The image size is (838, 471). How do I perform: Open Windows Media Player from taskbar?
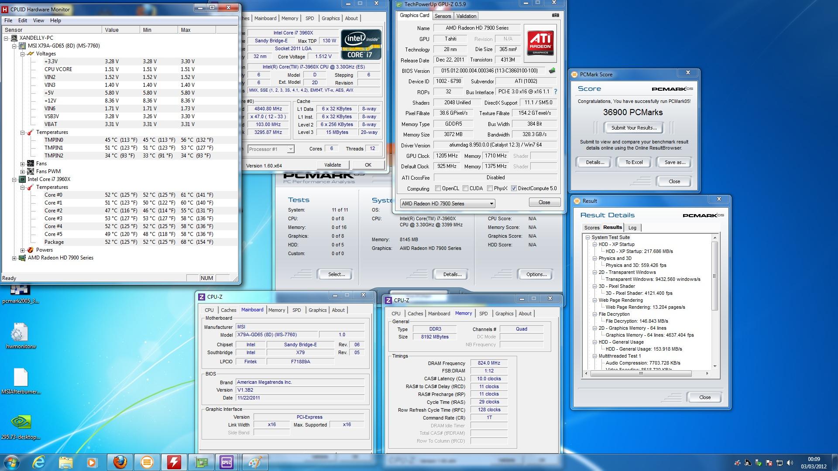click(92, 462)
